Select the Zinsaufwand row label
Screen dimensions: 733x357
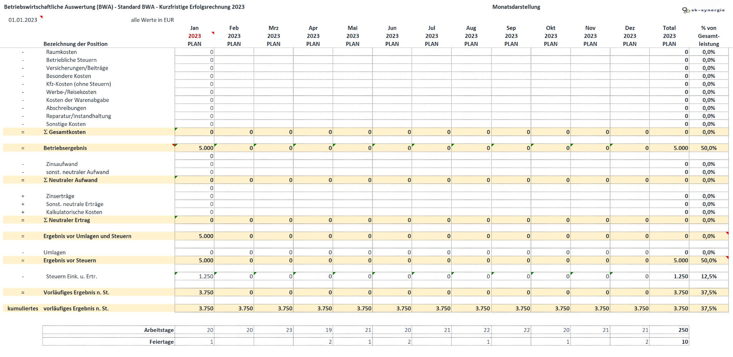click(x=62, y=164)
